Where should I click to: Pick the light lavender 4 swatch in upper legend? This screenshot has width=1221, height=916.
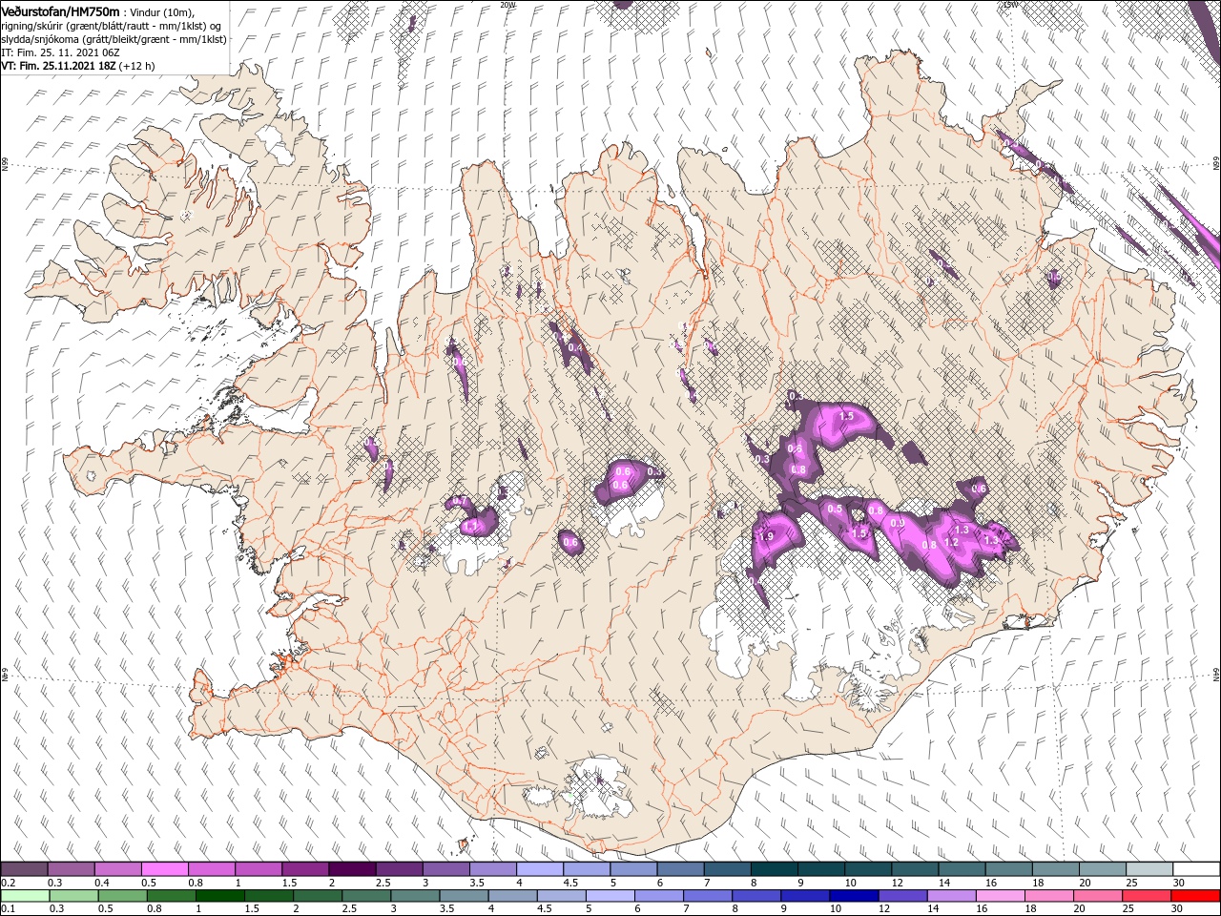539,869
